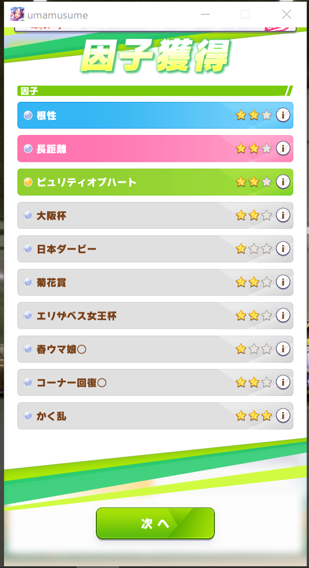309x568 pixels.
Task: Close the umamusume window
Action: [286, 15]
